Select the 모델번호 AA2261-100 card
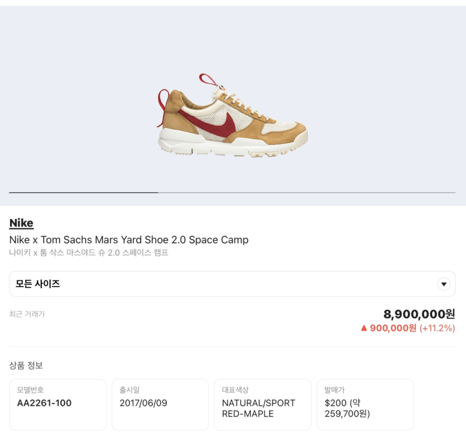The width and height of the screenshot is (466, 434). 58,405
